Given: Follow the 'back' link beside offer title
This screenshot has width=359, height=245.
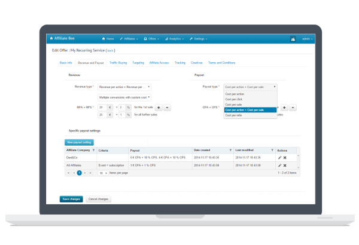Looking at the screenshot, I should coord(110,51).
